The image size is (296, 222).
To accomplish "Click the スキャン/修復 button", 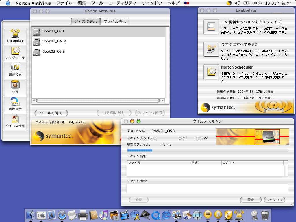I will pyautogui.click(x=150, y=113).
